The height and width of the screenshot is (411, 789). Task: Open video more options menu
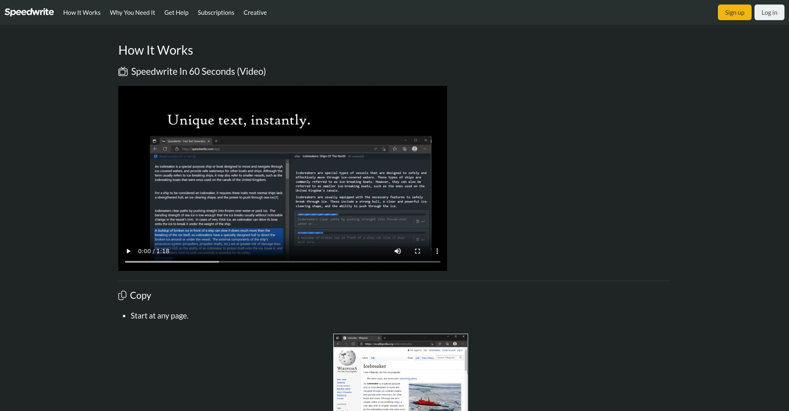click(437, 251)
